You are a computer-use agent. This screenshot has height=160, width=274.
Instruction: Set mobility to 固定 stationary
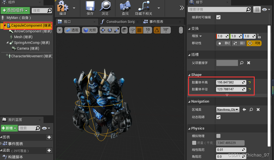[x=239, y=43]
